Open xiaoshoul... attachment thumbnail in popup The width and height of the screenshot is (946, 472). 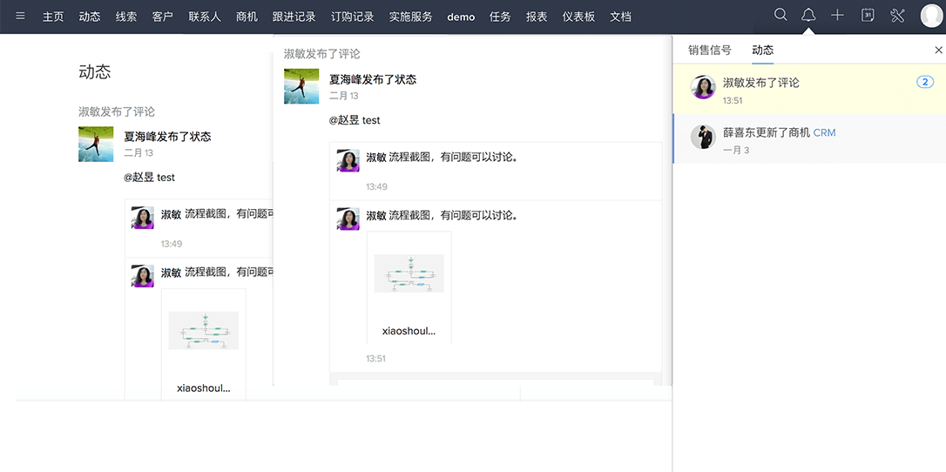tap(409, 273)
